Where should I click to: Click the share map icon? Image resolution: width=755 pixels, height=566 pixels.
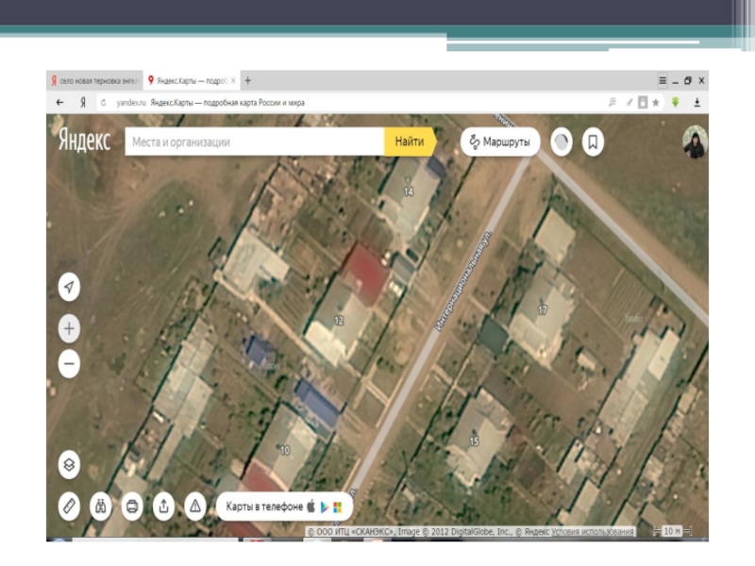click(x=163, y=507)
